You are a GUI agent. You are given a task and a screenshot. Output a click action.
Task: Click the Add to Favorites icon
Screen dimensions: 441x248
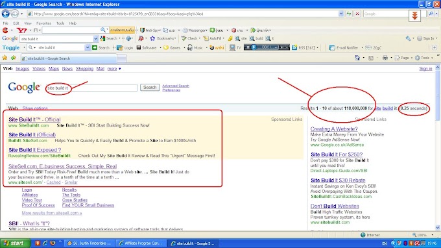(14, 58)
